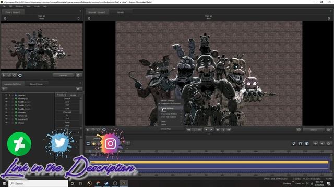This screenshot has width=334, height=187.
Task: Select the freddle_2_v2 1 animation set
Action: coord(24,105)
